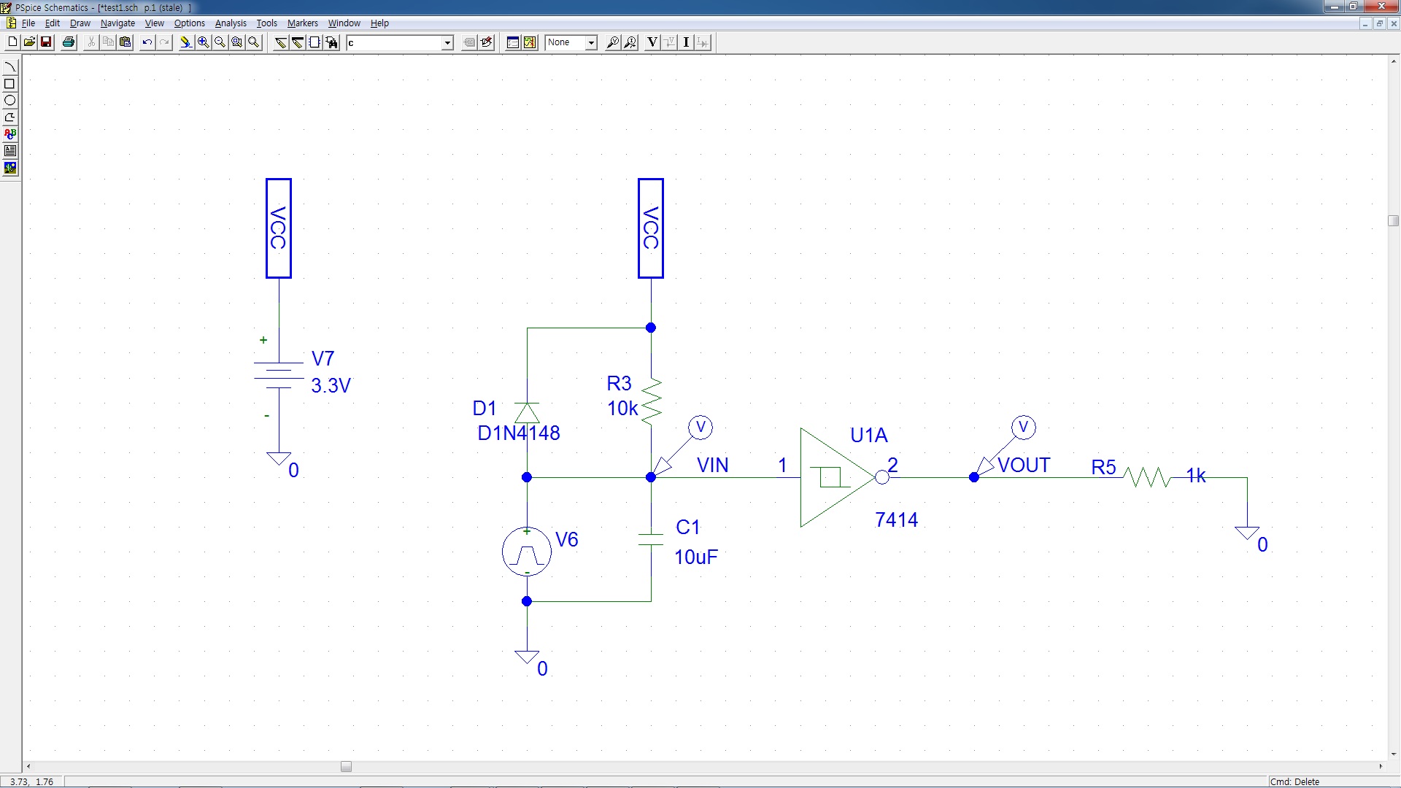The image size is (1401, 788).
Task: Undo the last action
Action: tap(147, 42)
